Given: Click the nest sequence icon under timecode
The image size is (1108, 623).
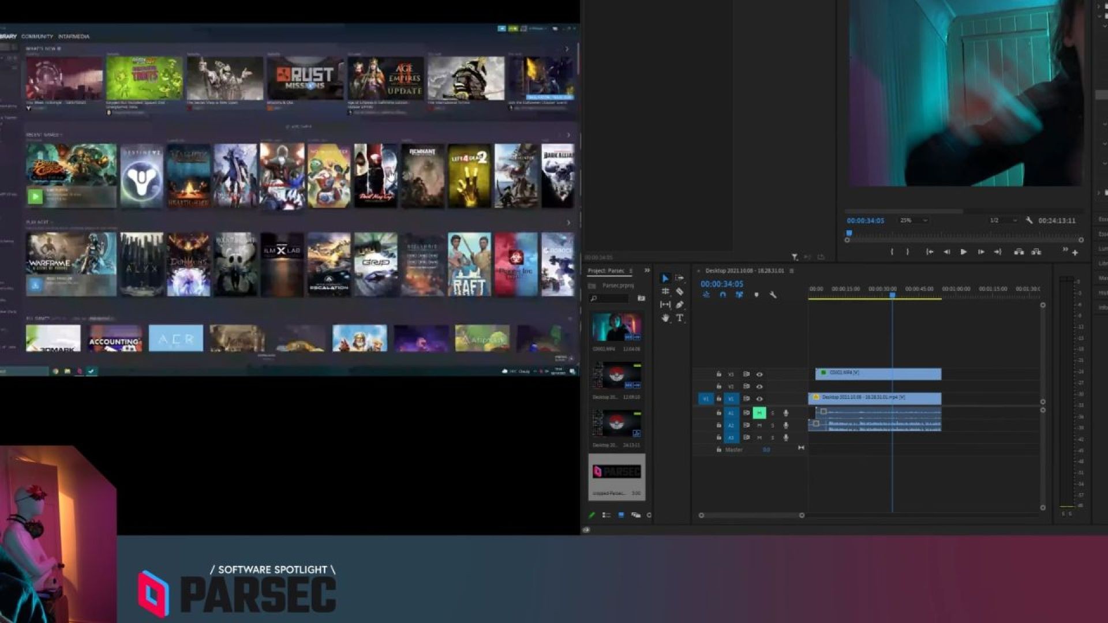Looking at the screenshot, I should click(x=706, y=295).
